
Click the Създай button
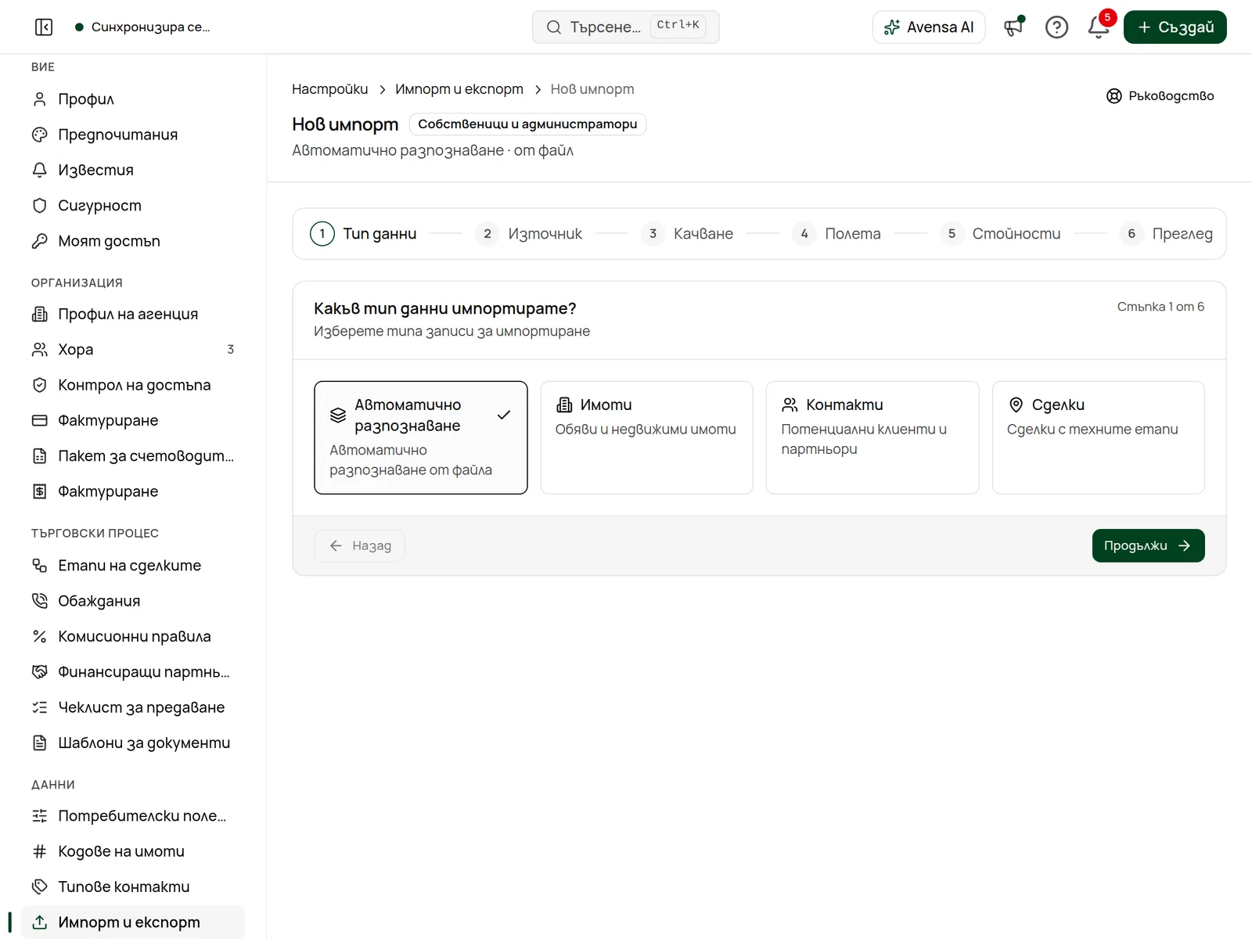tap(1175, 27)
